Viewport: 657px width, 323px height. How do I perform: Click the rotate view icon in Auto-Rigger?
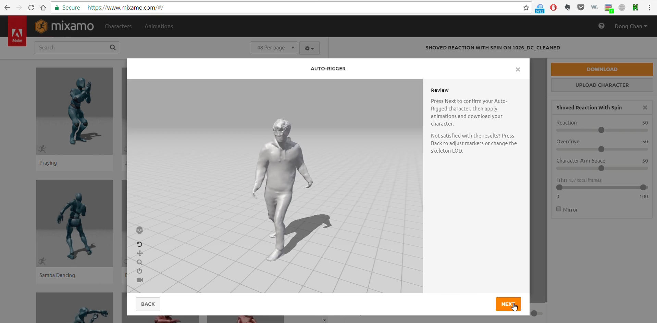coord(139,244)
